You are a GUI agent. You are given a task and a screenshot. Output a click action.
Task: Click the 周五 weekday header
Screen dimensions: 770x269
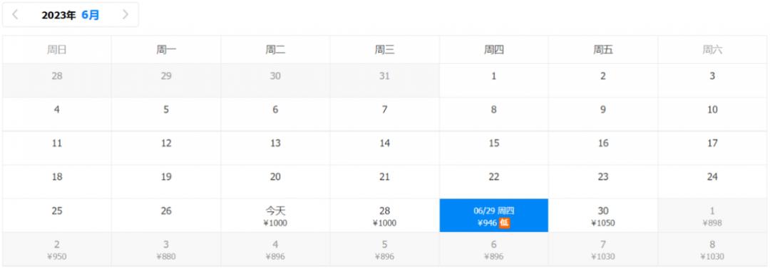click(603, 50)
